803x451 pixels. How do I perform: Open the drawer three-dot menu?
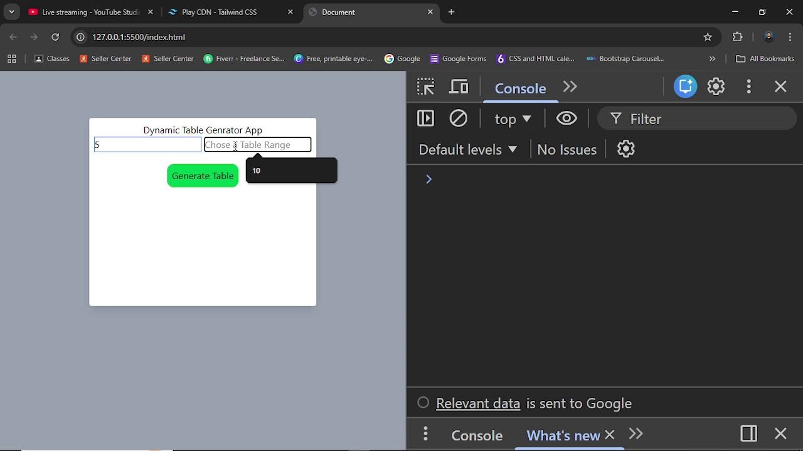pos(425,433)
